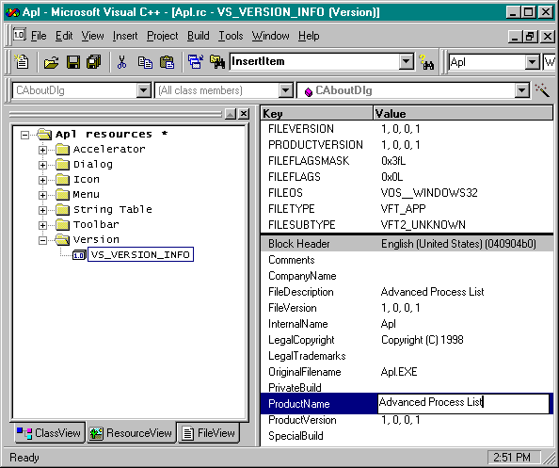Click the Open file toolbar icon
The image size is (559, 468).
click(51, 62)
